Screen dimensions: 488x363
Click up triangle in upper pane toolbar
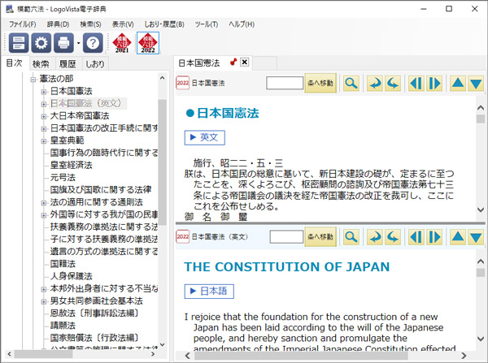[458, 84]
